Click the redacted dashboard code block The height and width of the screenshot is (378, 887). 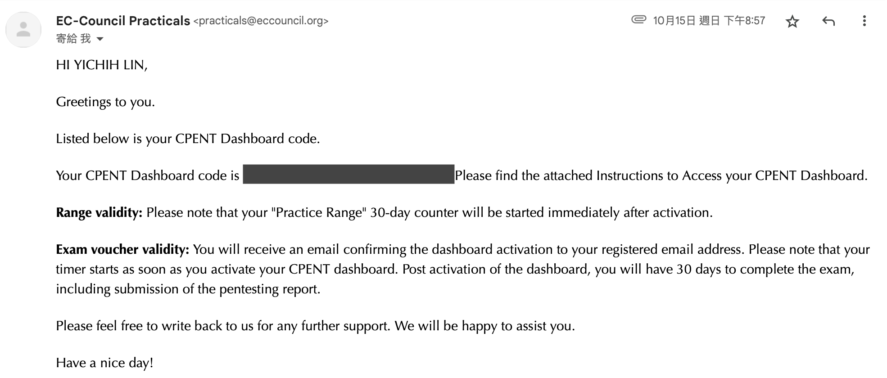pyautogui.click(x=348, y=174)
